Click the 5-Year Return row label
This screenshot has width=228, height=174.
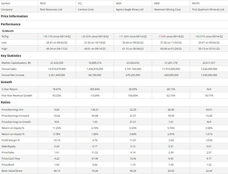[x=10, y=89]
